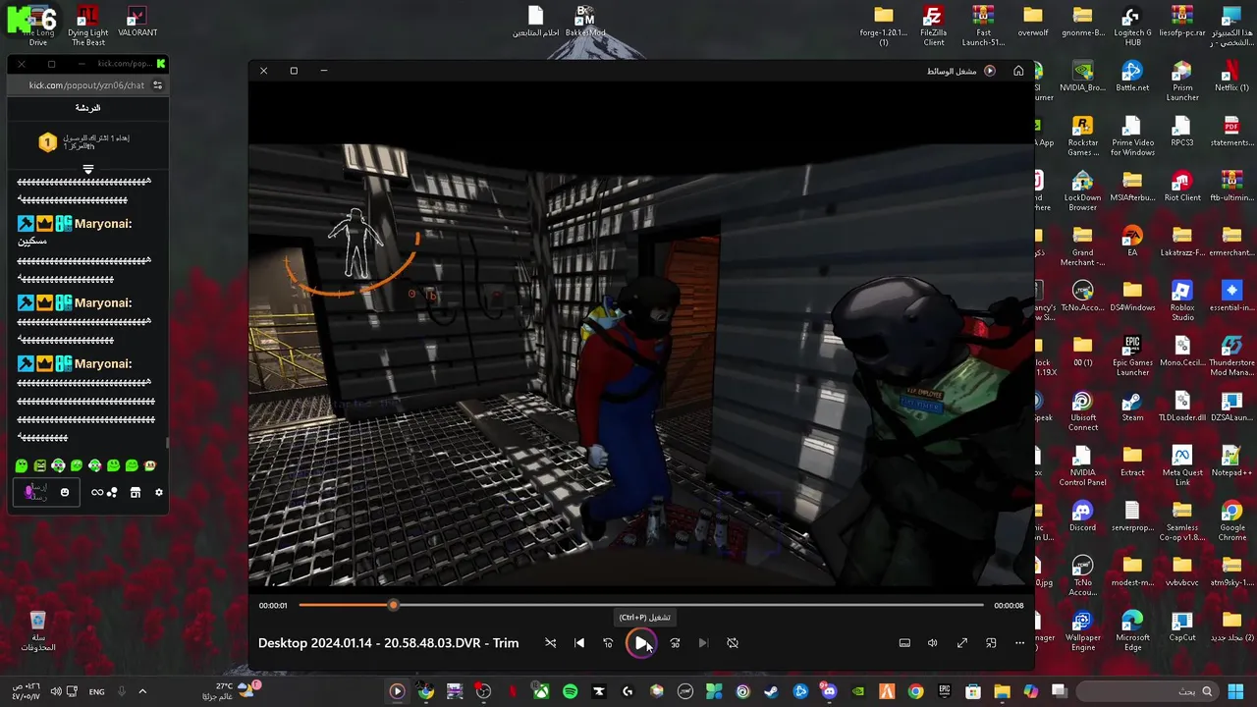Click the play button in media player
The height and width of the screenshot is (707, 1257).
(x=641, y=643)
